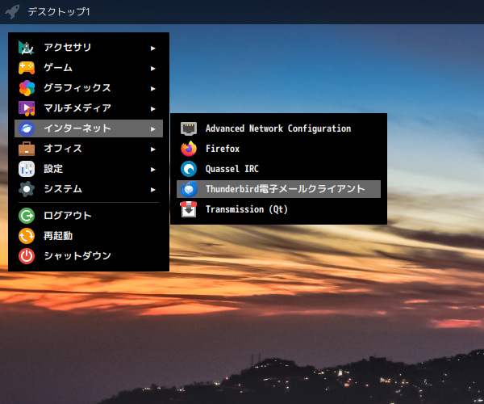This screenshot has height=404, width=484.
Task: Click the orange 再起動 icon
Action: pos(27,236)
